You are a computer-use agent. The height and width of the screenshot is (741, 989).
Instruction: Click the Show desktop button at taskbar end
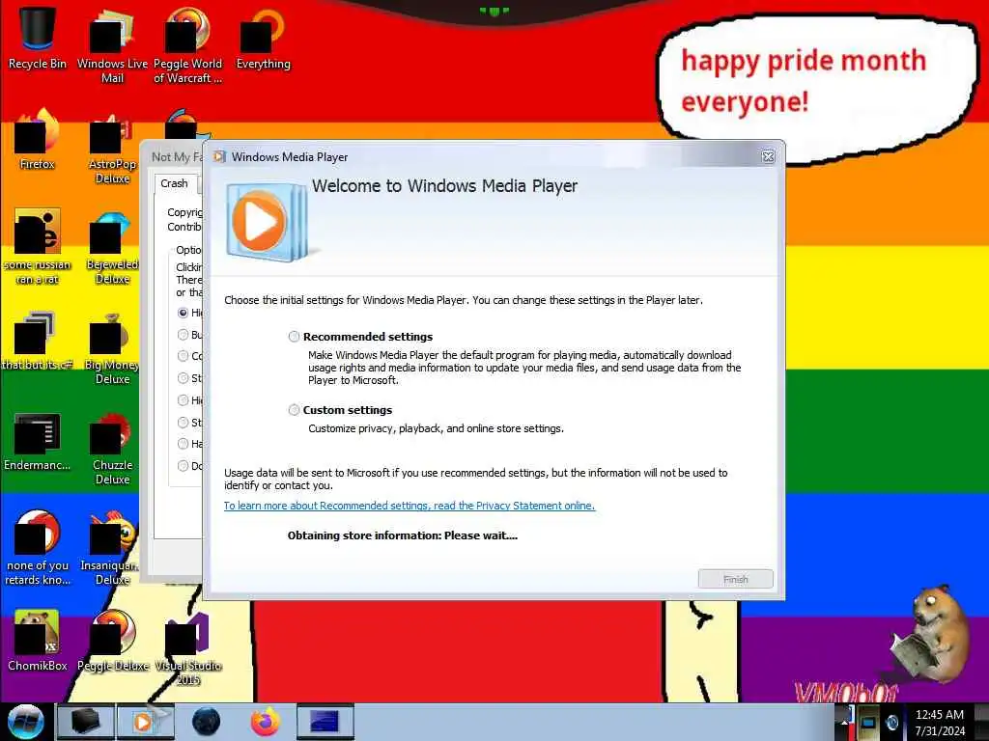click(x=981, y=722)
